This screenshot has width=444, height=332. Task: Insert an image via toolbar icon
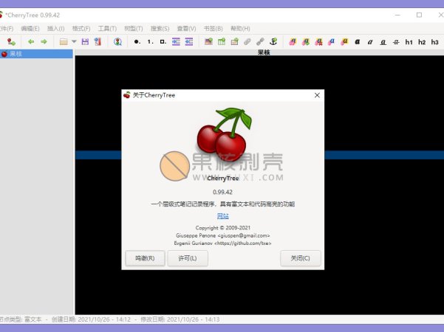[x=208, y=42]
